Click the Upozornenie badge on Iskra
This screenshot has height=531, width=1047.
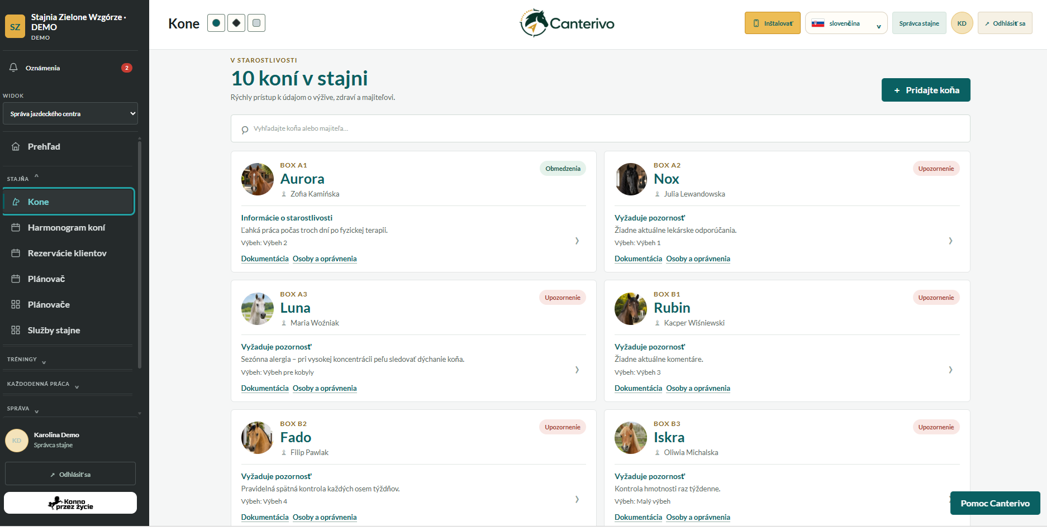[x=936, y=427]
